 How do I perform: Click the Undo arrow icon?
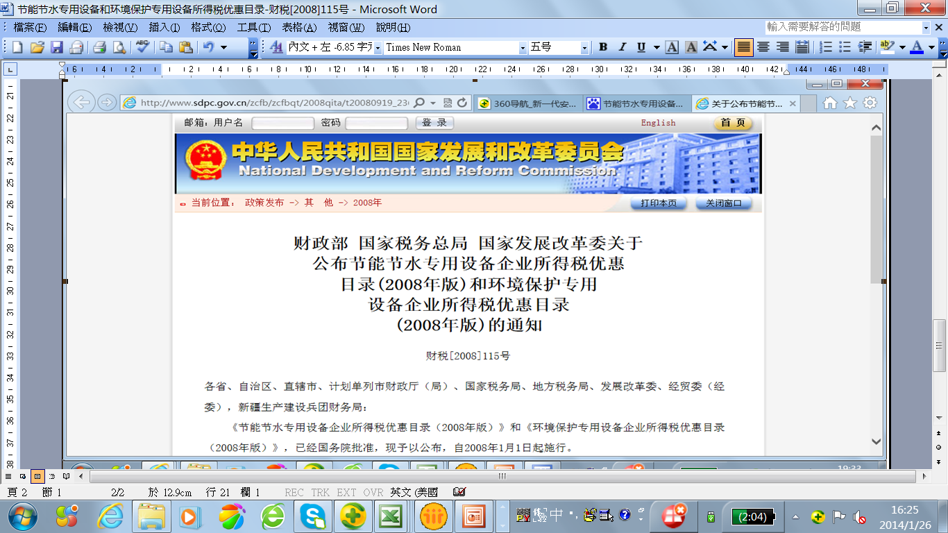[x=208, y=47]
